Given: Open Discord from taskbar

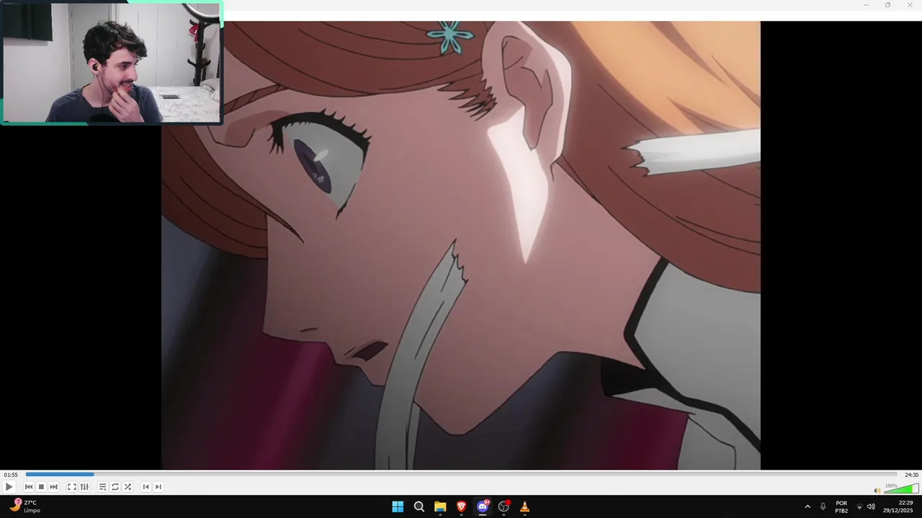Looking at the screenshot, I should click(483, 506).
